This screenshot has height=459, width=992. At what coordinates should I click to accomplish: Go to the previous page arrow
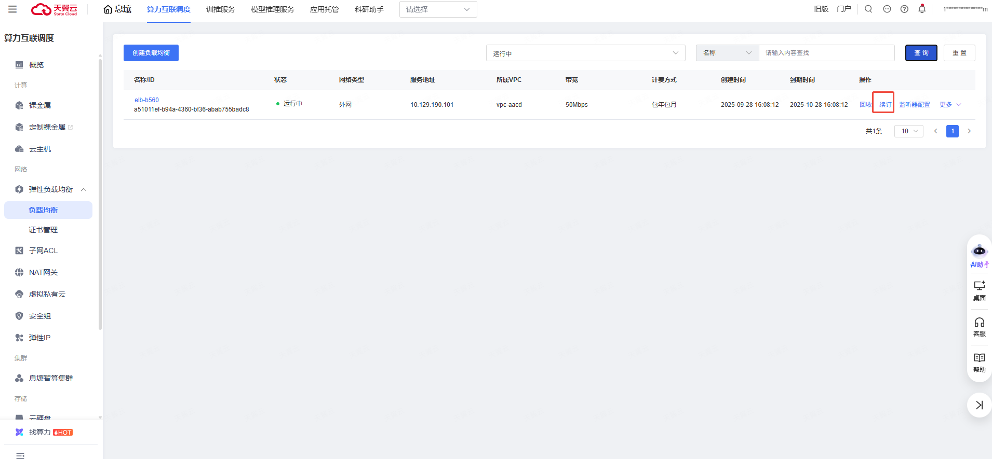pyautogui.click(x=936, y=131)
